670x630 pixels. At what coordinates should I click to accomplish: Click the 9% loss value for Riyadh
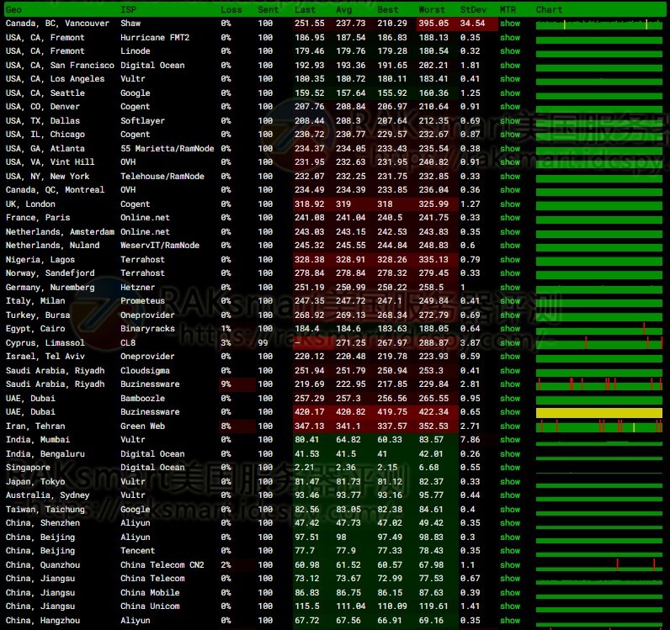226,384
